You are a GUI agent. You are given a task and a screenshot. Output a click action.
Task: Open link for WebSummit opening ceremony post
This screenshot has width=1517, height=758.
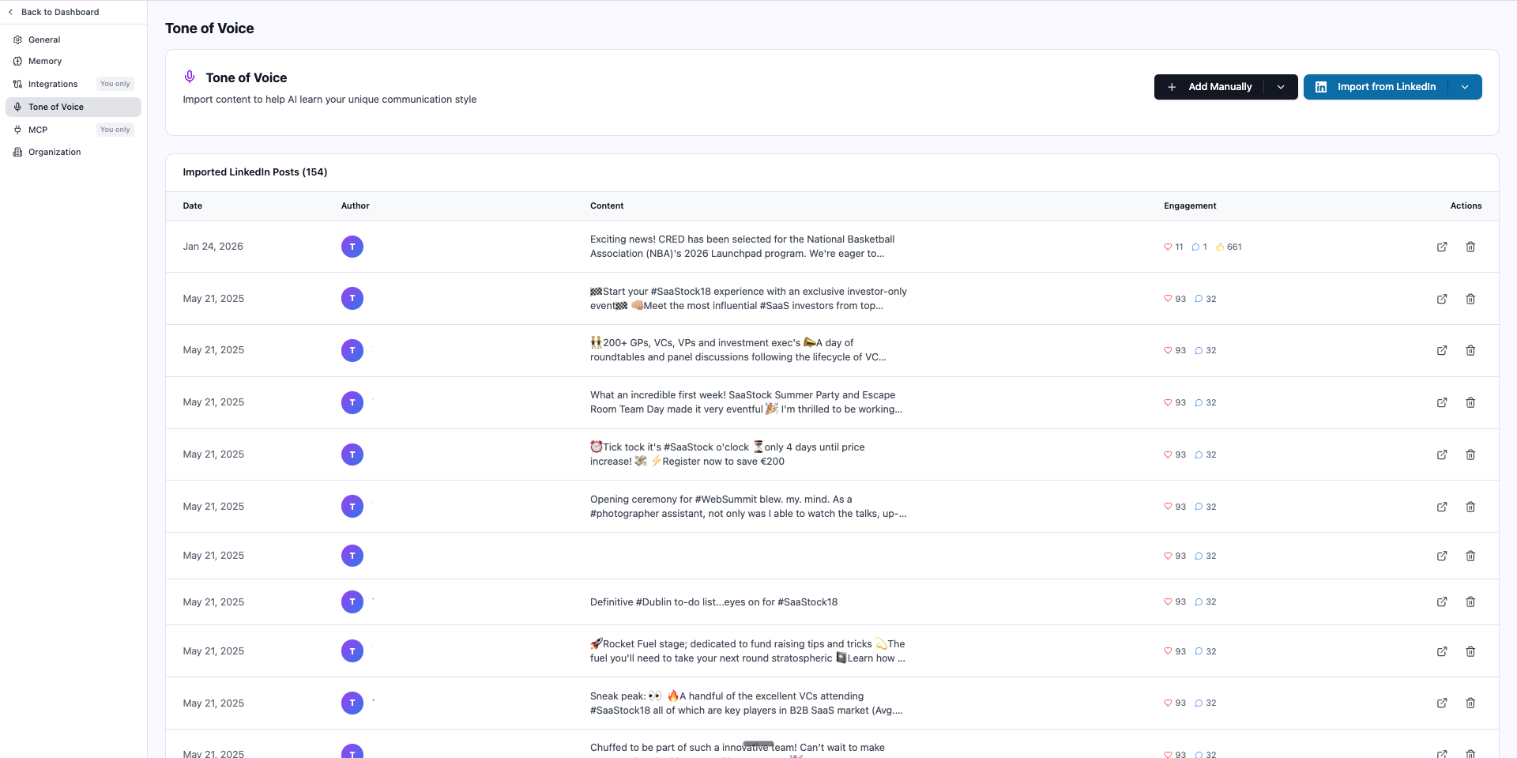tap(1442, 507)
